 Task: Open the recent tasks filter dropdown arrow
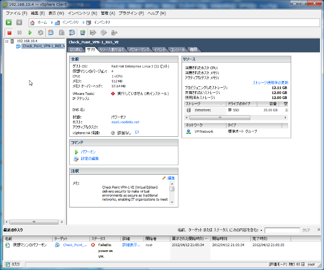point(262,230)
